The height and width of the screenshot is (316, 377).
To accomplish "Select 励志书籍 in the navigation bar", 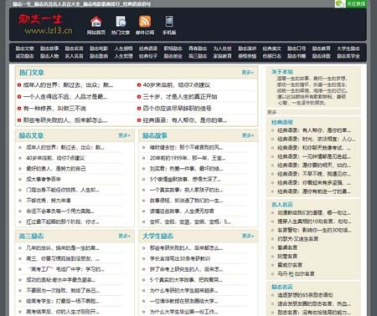I will point(297,56).
